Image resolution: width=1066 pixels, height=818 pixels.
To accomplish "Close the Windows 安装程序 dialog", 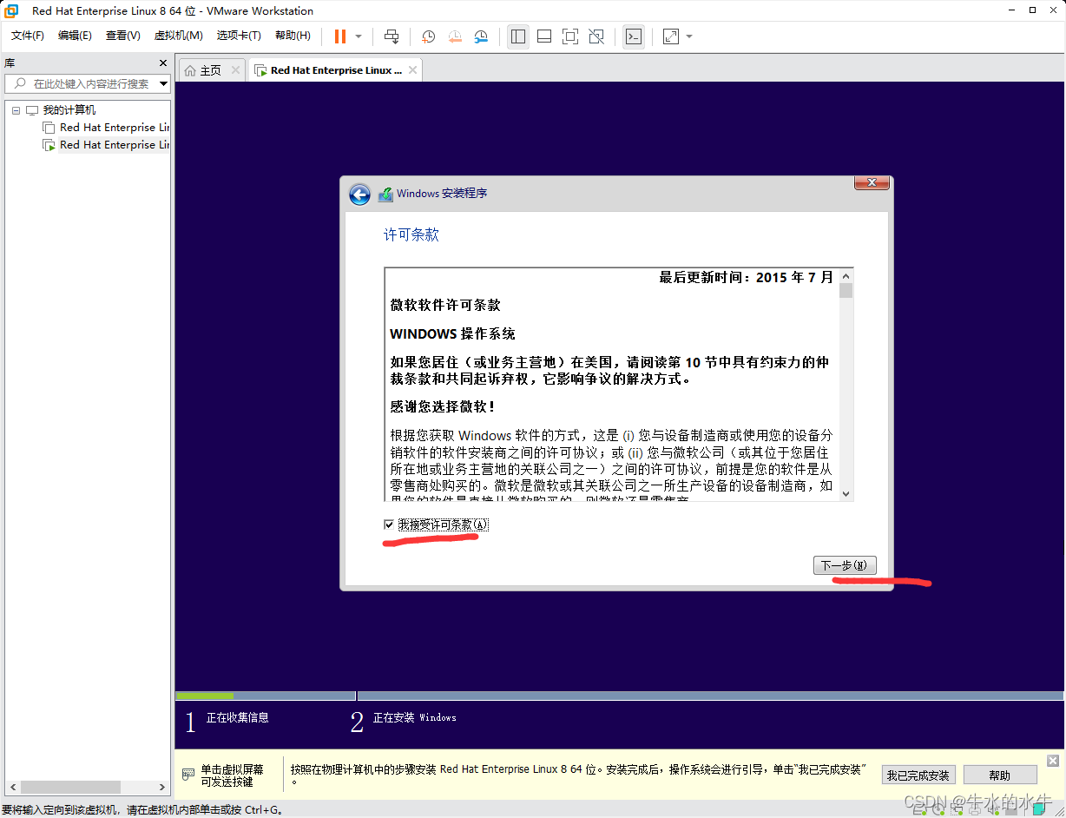I will point(871,182).
